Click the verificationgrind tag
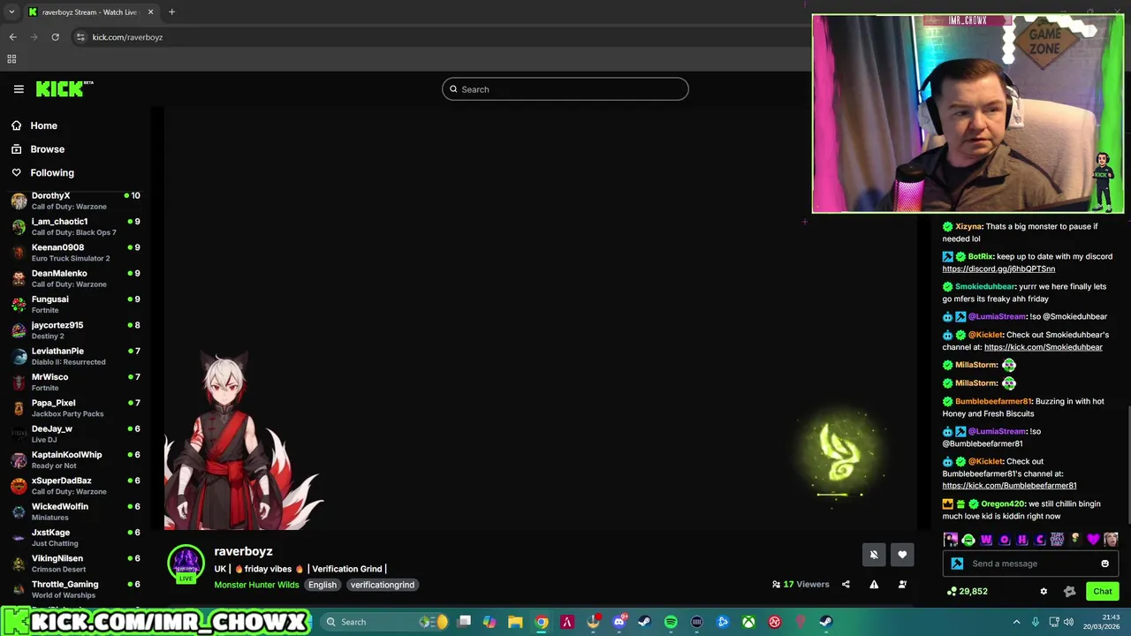Image resolution: width=1131 pixels, height=636 pixels. pyautogui.click(x=382, y=585)
